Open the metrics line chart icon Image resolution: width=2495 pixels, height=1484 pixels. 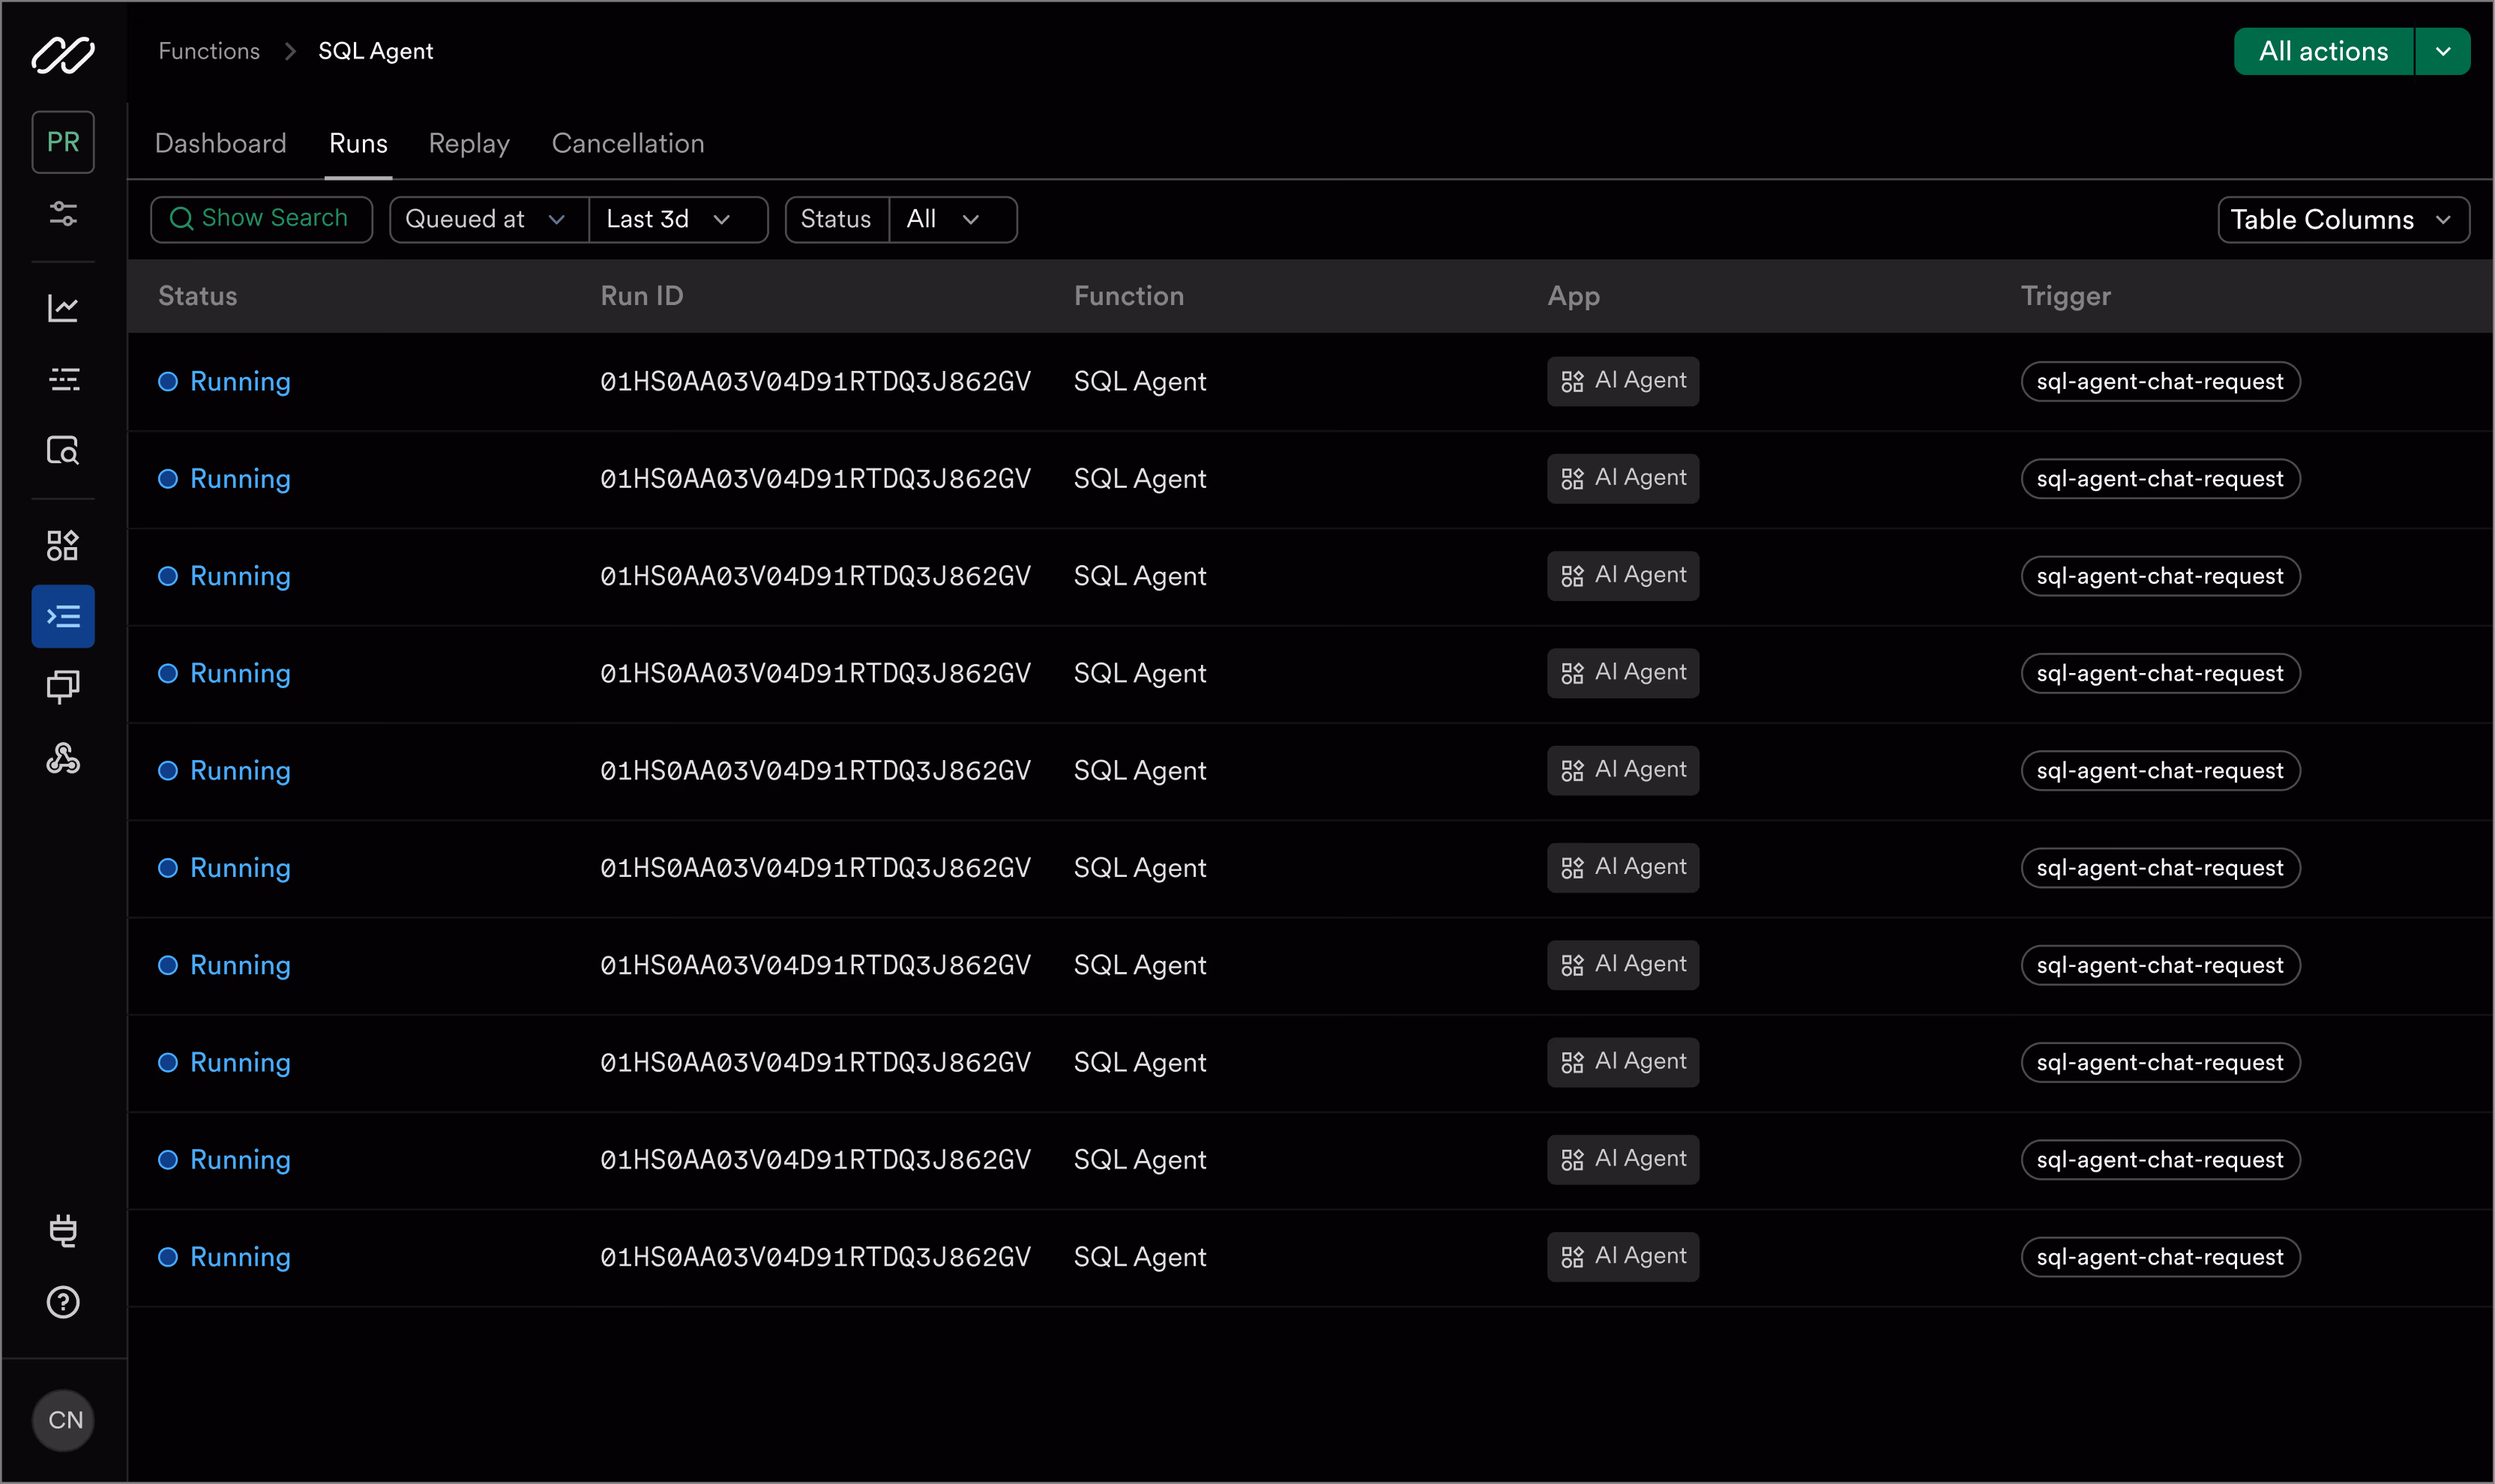point(63,307)
